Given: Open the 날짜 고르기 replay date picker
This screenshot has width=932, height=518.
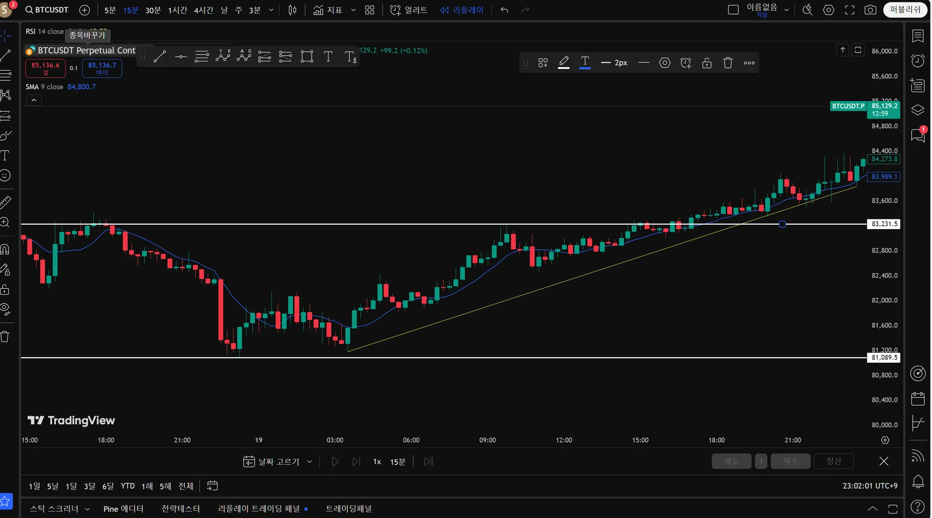Looking at the screenshot, I should (277, 462).
